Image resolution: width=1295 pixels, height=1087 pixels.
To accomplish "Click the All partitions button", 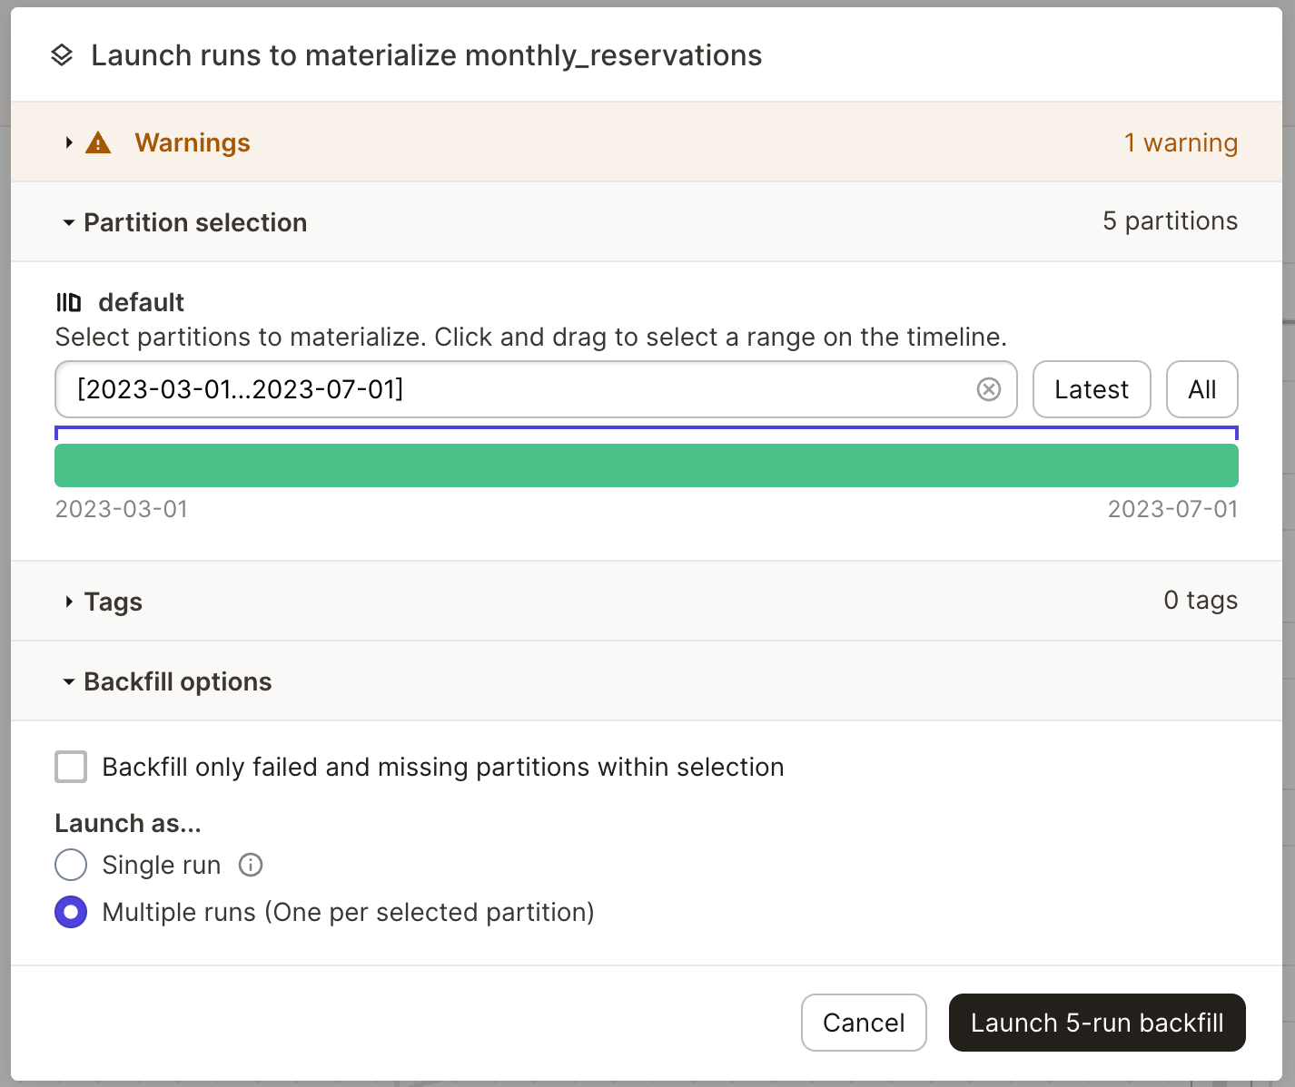I will [1202, 389].
